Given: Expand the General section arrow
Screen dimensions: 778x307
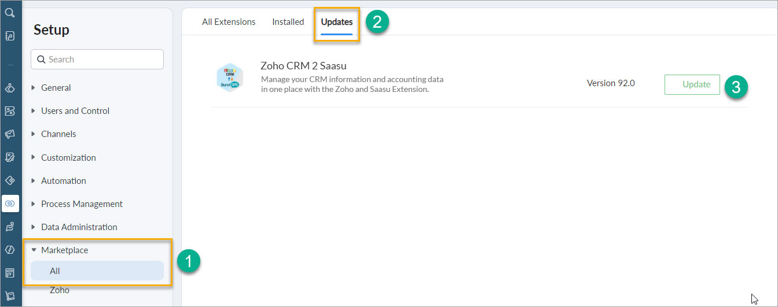Looking at the screenshot, I should pos(34,88).
